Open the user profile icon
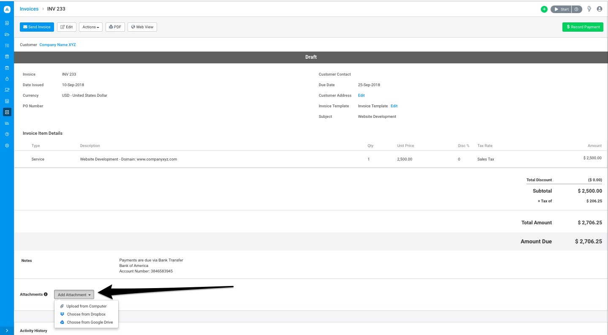Image resolution: width=608 pixels, height=335 pixels. 600,9
